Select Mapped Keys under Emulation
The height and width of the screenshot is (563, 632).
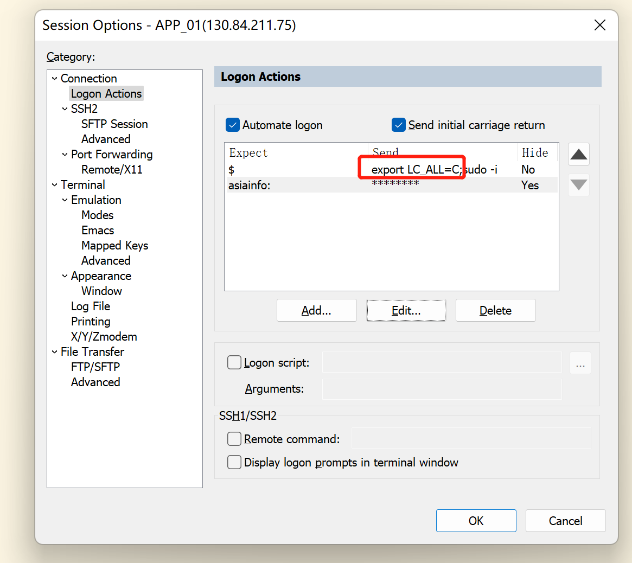(114, 245)
